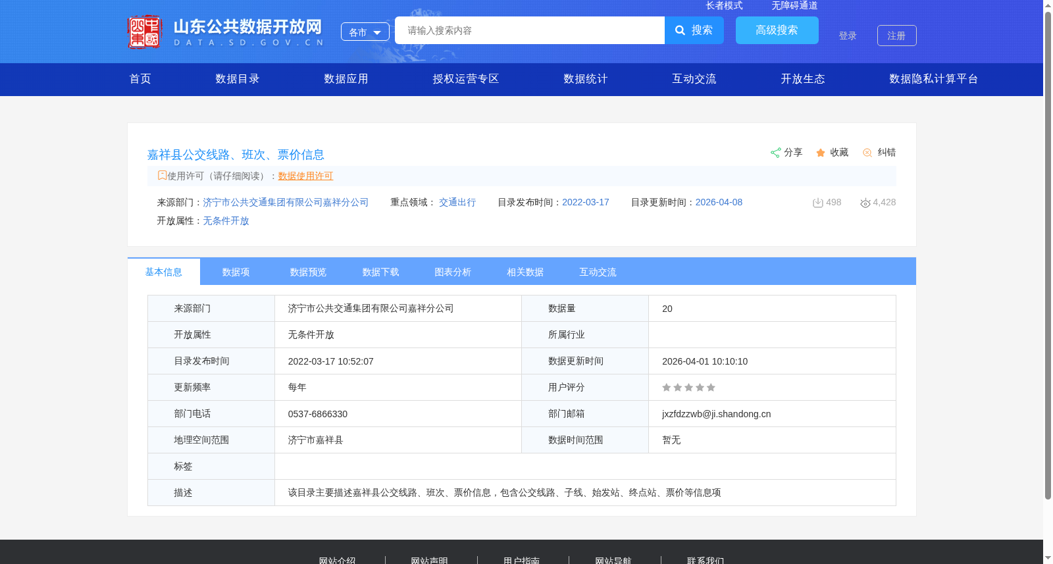1053x564 pixels.
Task: Open source department link 济宁市公共交通集团有限公司嘉祥分公司
Action: (x=286, y=203)
